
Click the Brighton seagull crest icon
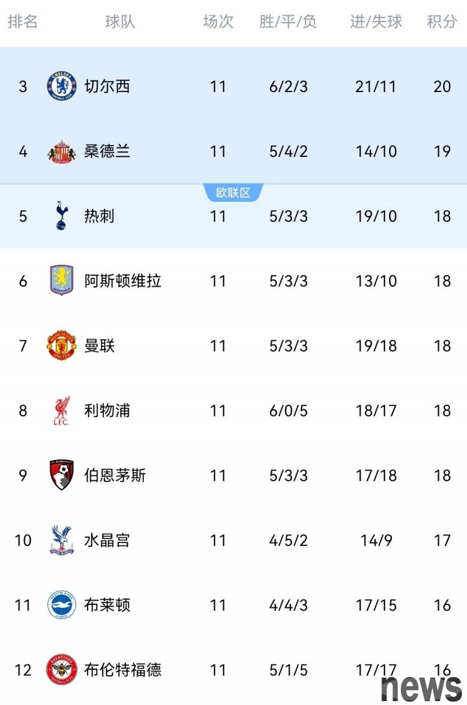coord(62,605)
